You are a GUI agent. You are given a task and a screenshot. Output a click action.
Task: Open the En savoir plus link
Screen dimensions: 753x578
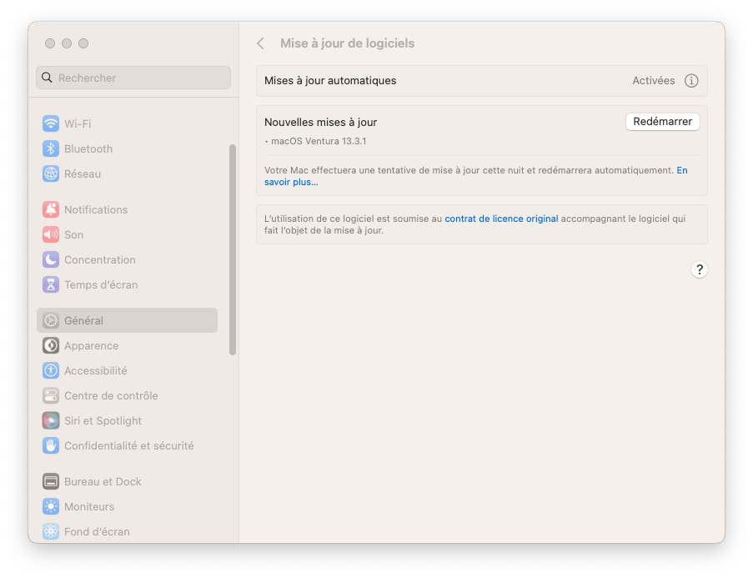coord(292,182)
